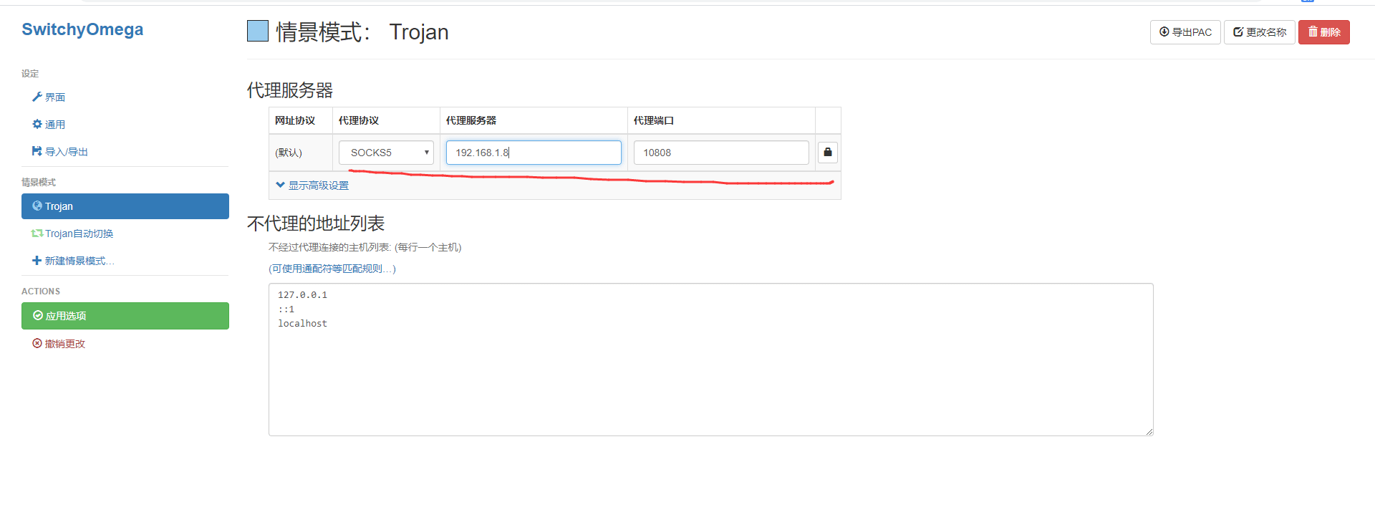Click the trash icon on 删除 button
Viewport: 1375px width, 515px height.
pos(1312,32)
